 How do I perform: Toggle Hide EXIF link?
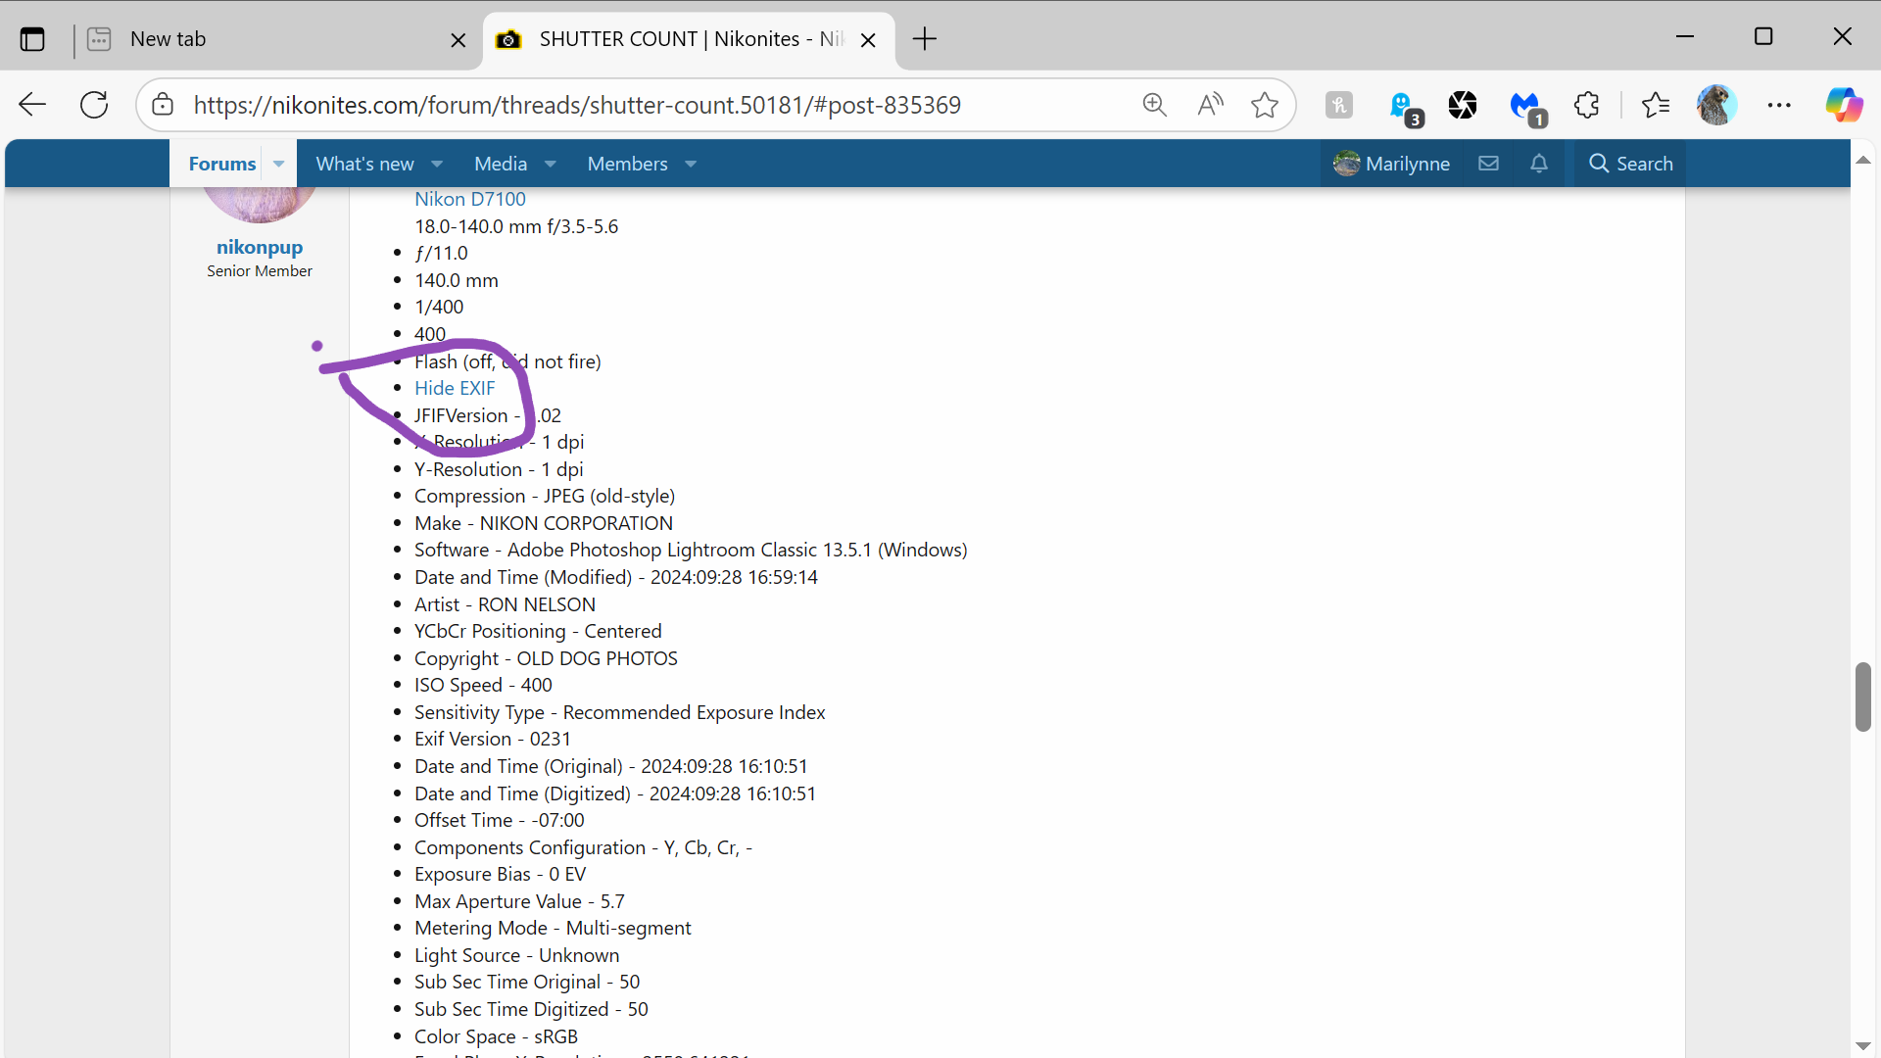[455, 388]
